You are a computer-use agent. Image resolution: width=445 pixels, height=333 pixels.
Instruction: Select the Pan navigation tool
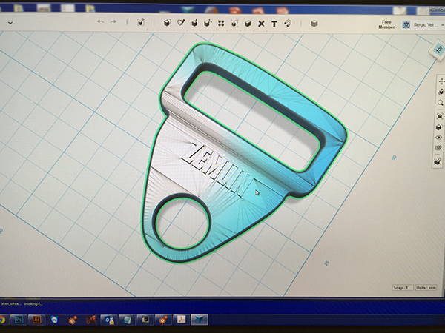tap(441, 81)
